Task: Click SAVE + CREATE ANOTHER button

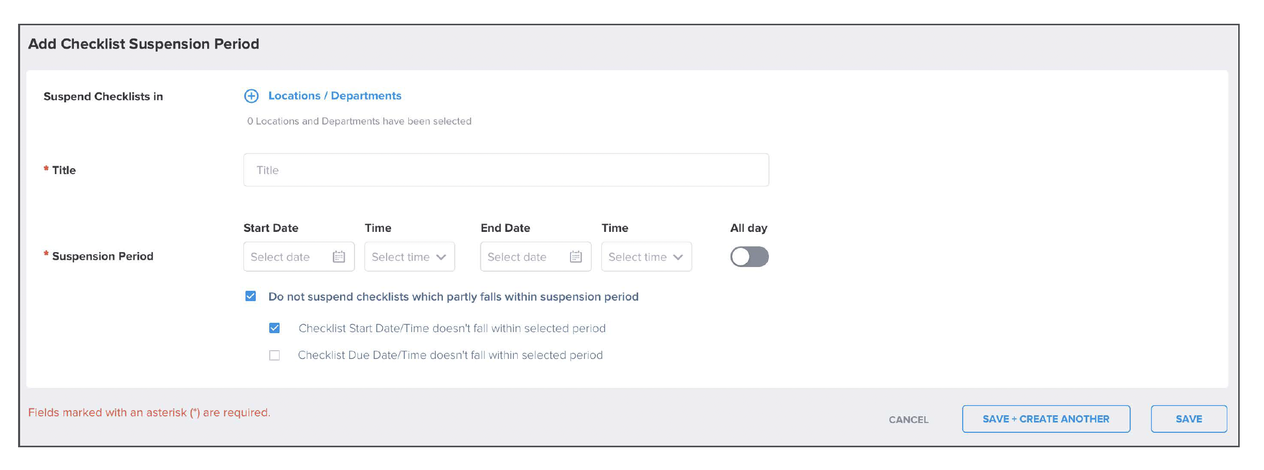Action: pyautogui.click(x=1046, y=419)
